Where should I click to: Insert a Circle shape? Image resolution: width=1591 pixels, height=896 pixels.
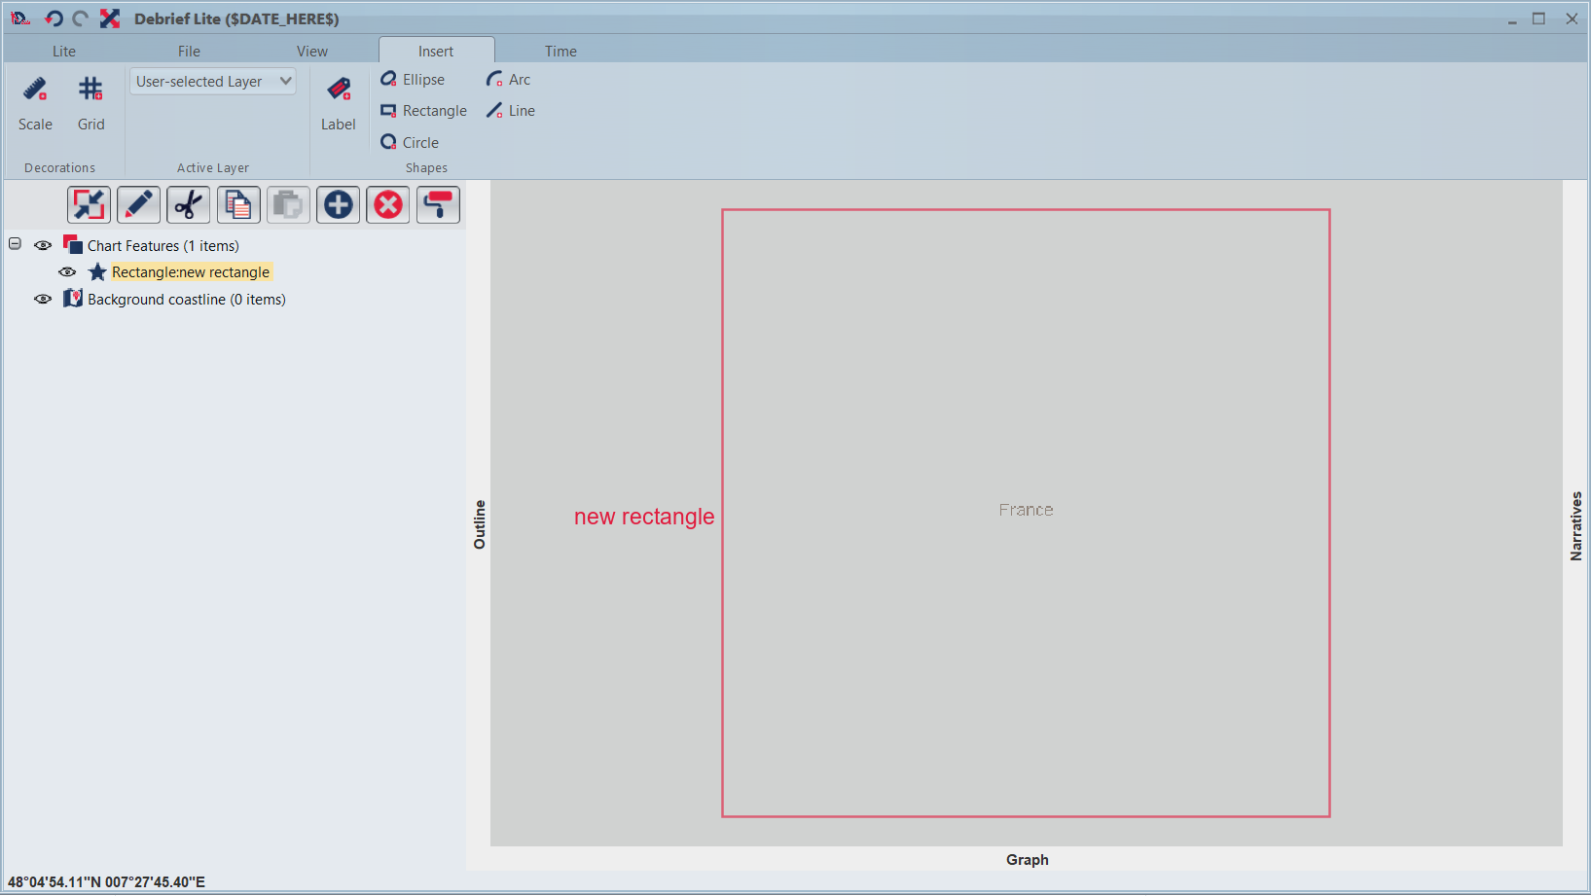coord(410,142)
